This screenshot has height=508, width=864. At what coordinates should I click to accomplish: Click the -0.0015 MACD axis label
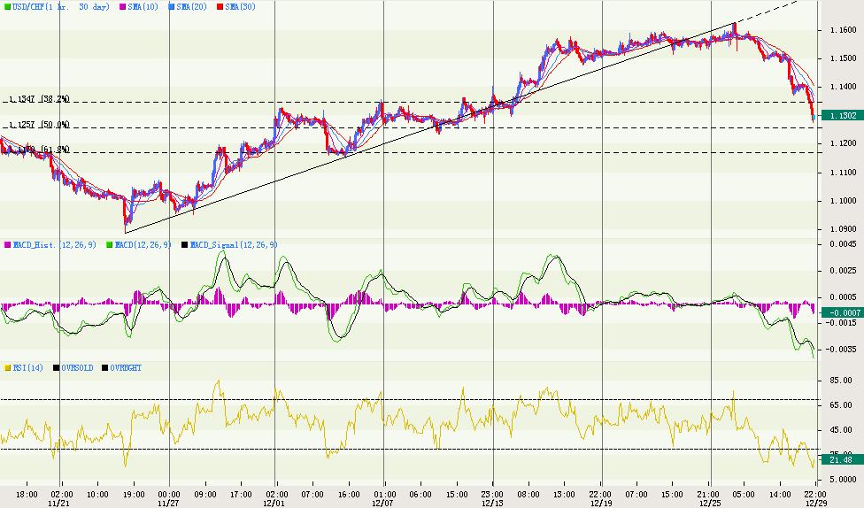(841, 323)
